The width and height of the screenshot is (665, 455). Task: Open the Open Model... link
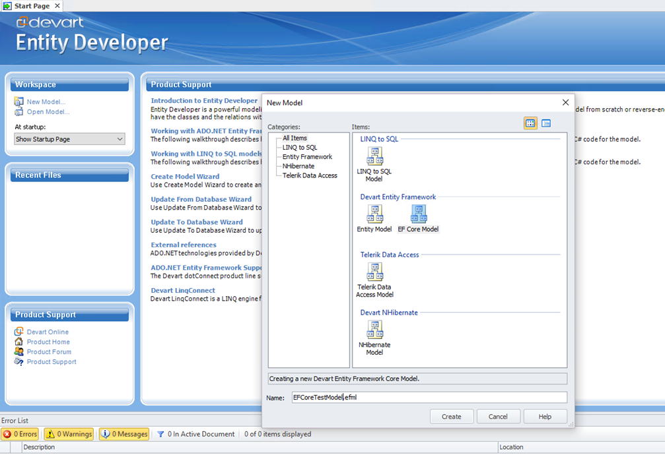pyautogui.click(x=48, y=112)
